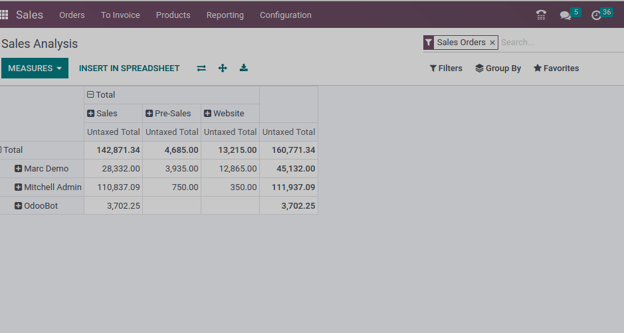
Task: Open the Measures dropdown
Action: [35, 68]
